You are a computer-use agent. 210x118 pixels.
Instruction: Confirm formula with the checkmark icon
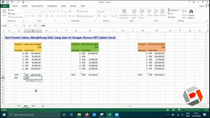pyautogui.click(x=30, y=26)
